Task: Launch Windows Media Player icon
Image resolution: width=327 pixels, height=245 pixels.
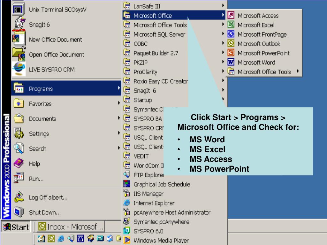Action: (x=127, y=240)
